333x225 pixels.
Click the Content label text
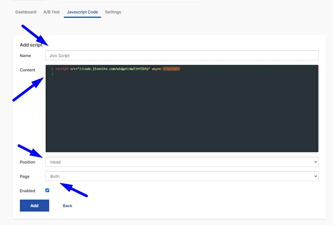coord(28,70)
